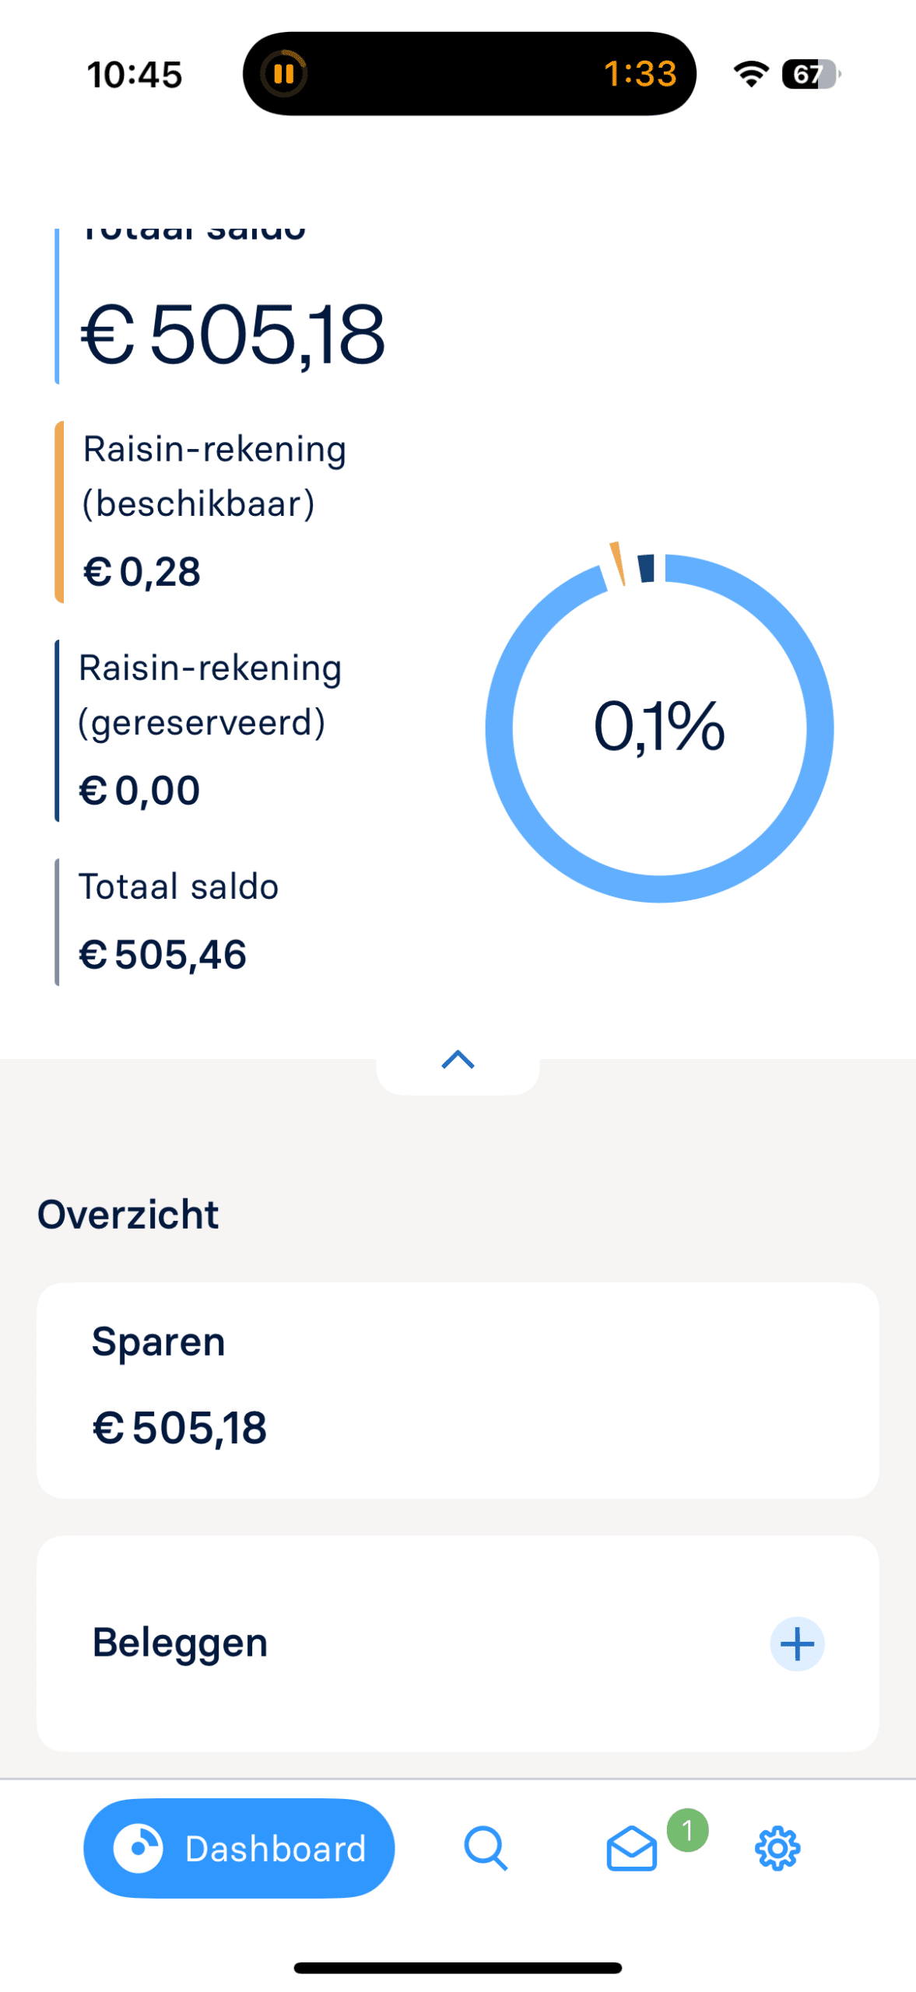
Task: Tap the 0,1% donut chart center
Action: (659, 727)
